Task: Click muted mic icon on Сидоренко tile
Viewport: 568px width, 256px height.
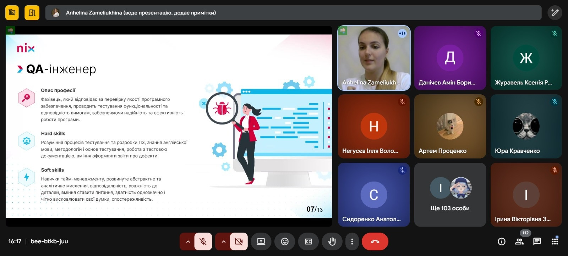Action: click(x=402, y=170)
